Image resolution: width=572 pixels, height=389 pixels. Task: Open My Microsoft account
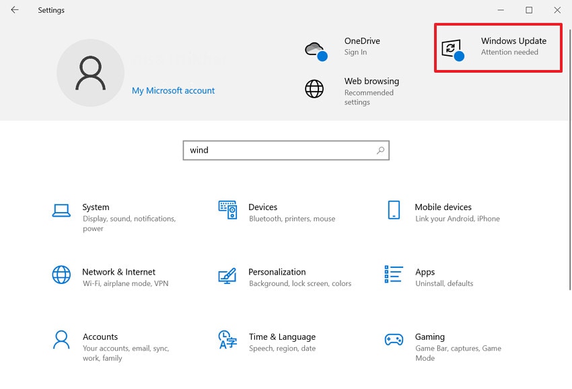tap(173, 90)
